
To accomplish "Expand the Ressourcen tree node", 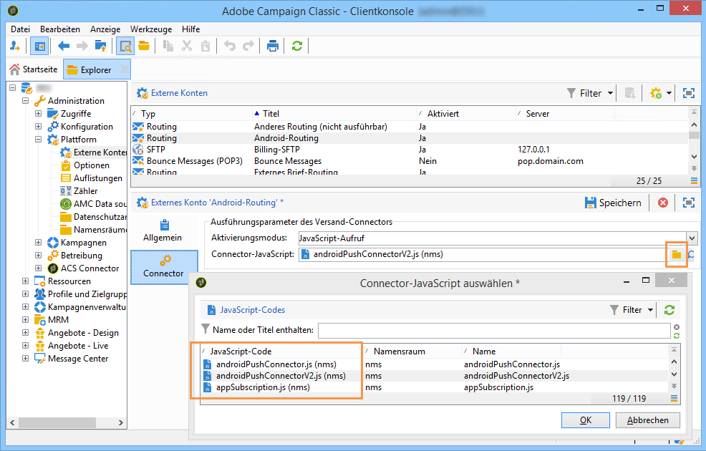I will click(25, 281).
